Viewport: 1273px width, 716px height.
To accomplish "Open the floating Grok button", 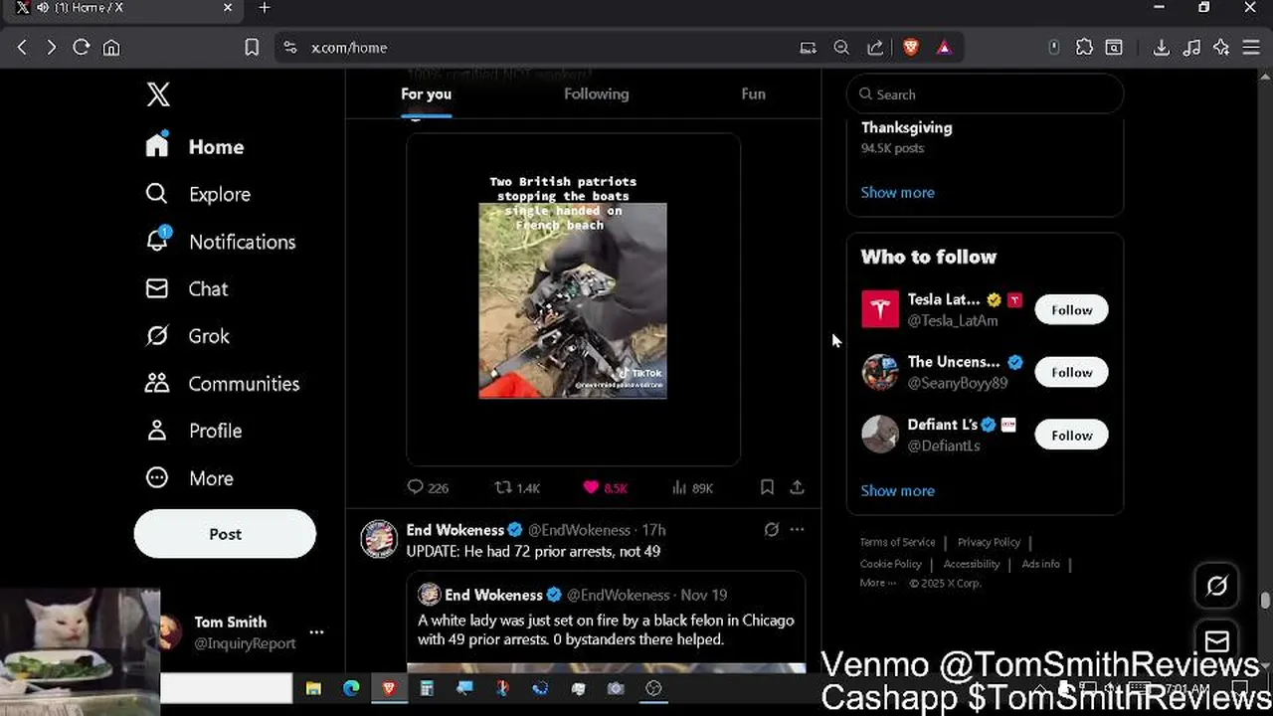I will (1217, 587).
